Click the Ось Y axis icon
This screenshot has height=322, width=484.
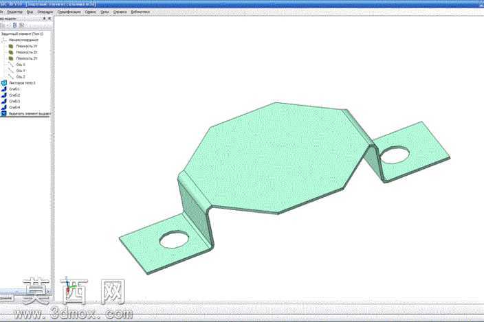click(x=11, y=71)
